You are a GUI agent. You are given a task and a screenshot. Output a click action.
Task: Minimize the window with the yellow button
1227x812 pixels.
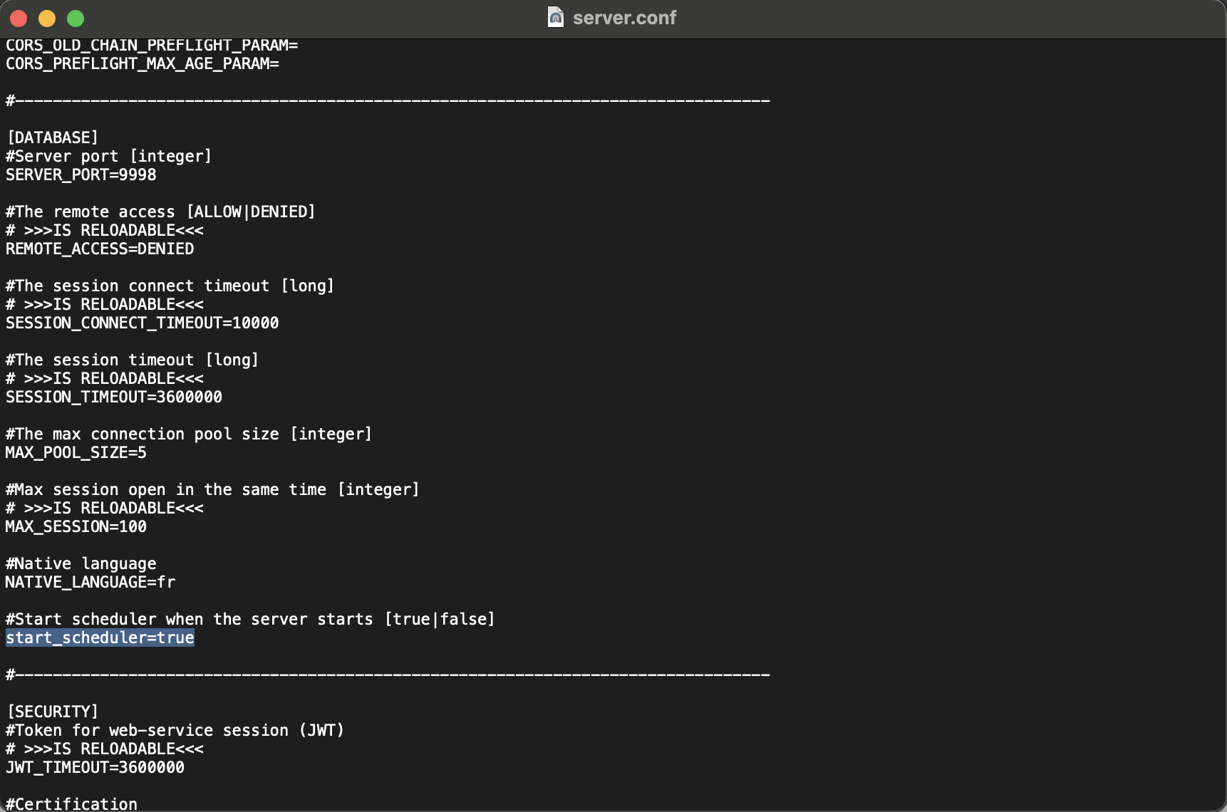47,19
